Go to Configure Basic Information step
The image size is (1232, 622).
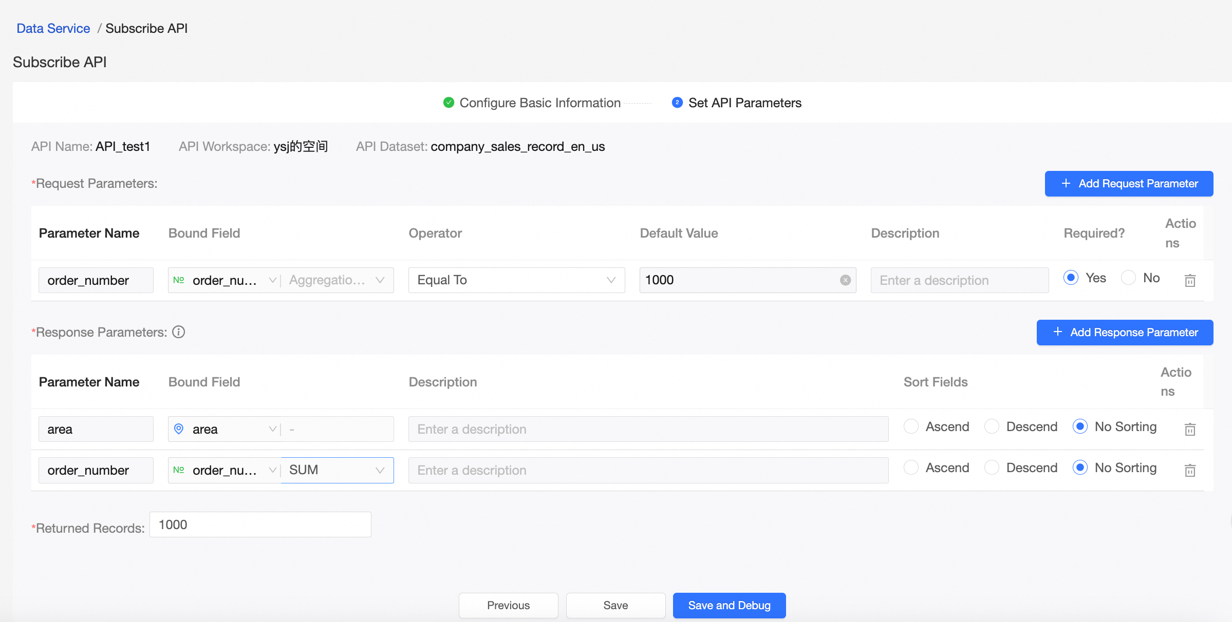coord(539,103)
